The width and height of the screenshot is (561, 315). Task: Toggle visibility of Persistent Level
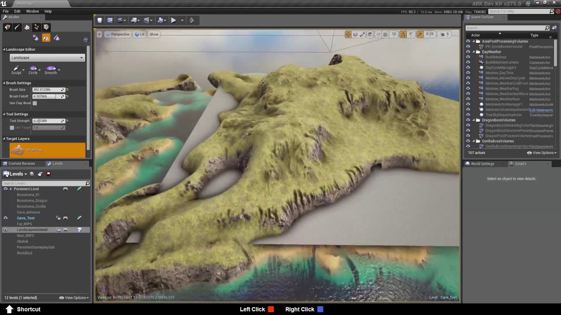tap(6, 189)
